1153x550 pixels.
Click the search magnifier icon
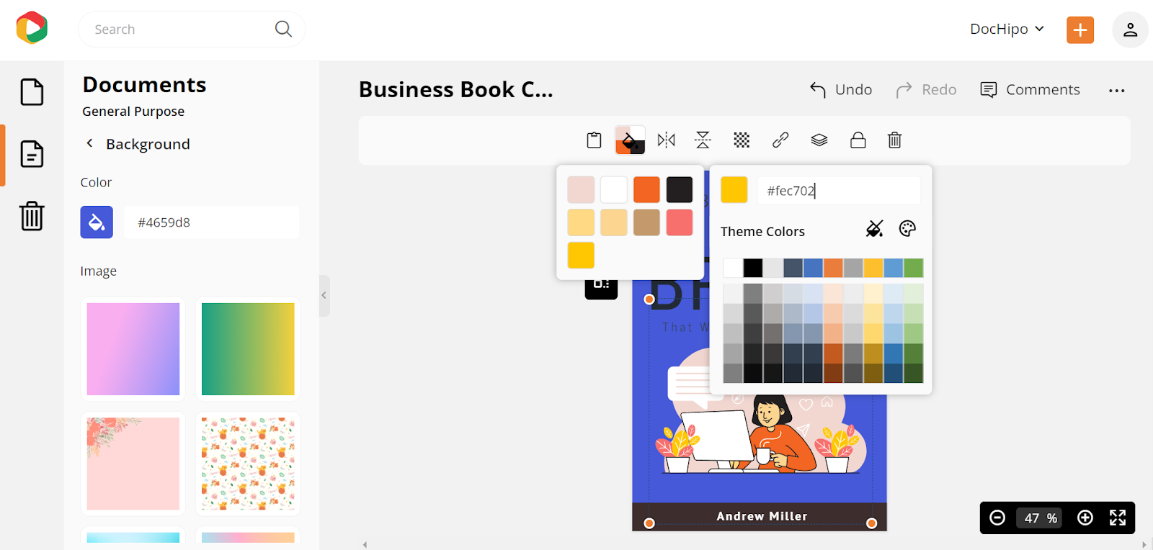(283, 29)
